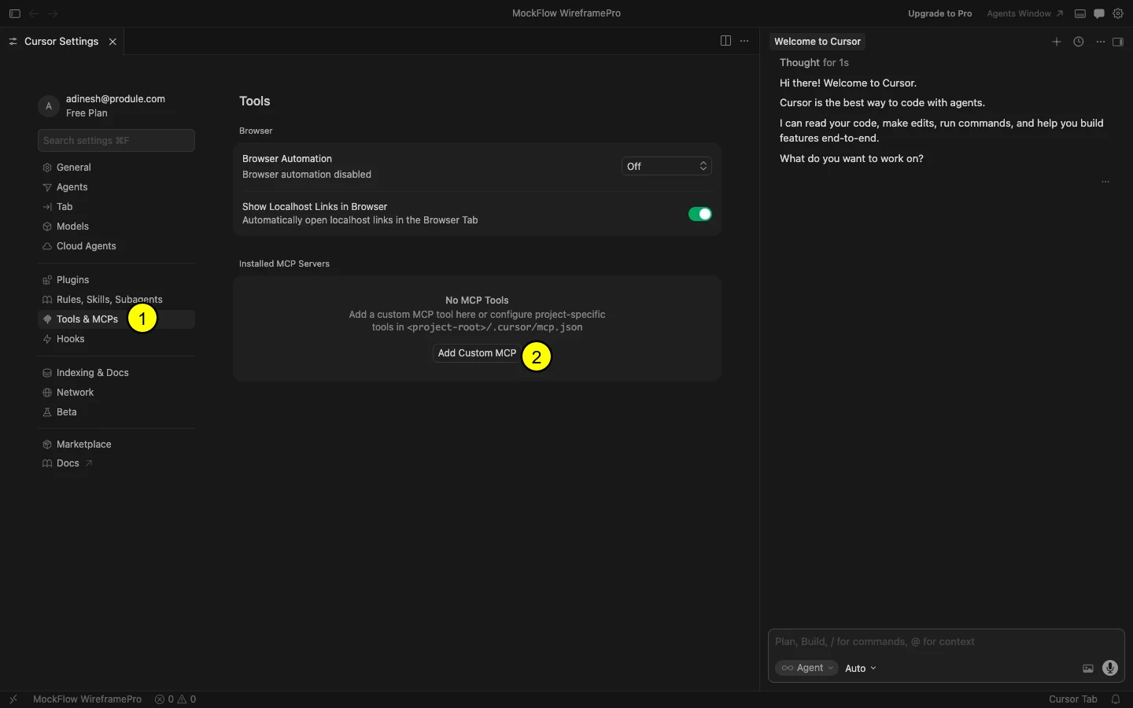Click MockFlow WireframePro in the status bar
Screen dimensions: 1133x708
tap(87, 699)
